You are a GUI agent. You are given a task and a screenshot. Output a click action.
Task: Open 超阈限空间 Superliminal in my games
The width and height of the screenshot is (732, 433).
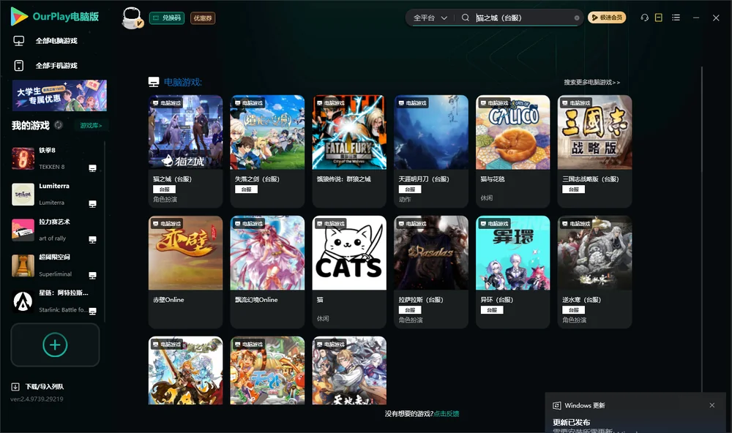tap(54, 266)
